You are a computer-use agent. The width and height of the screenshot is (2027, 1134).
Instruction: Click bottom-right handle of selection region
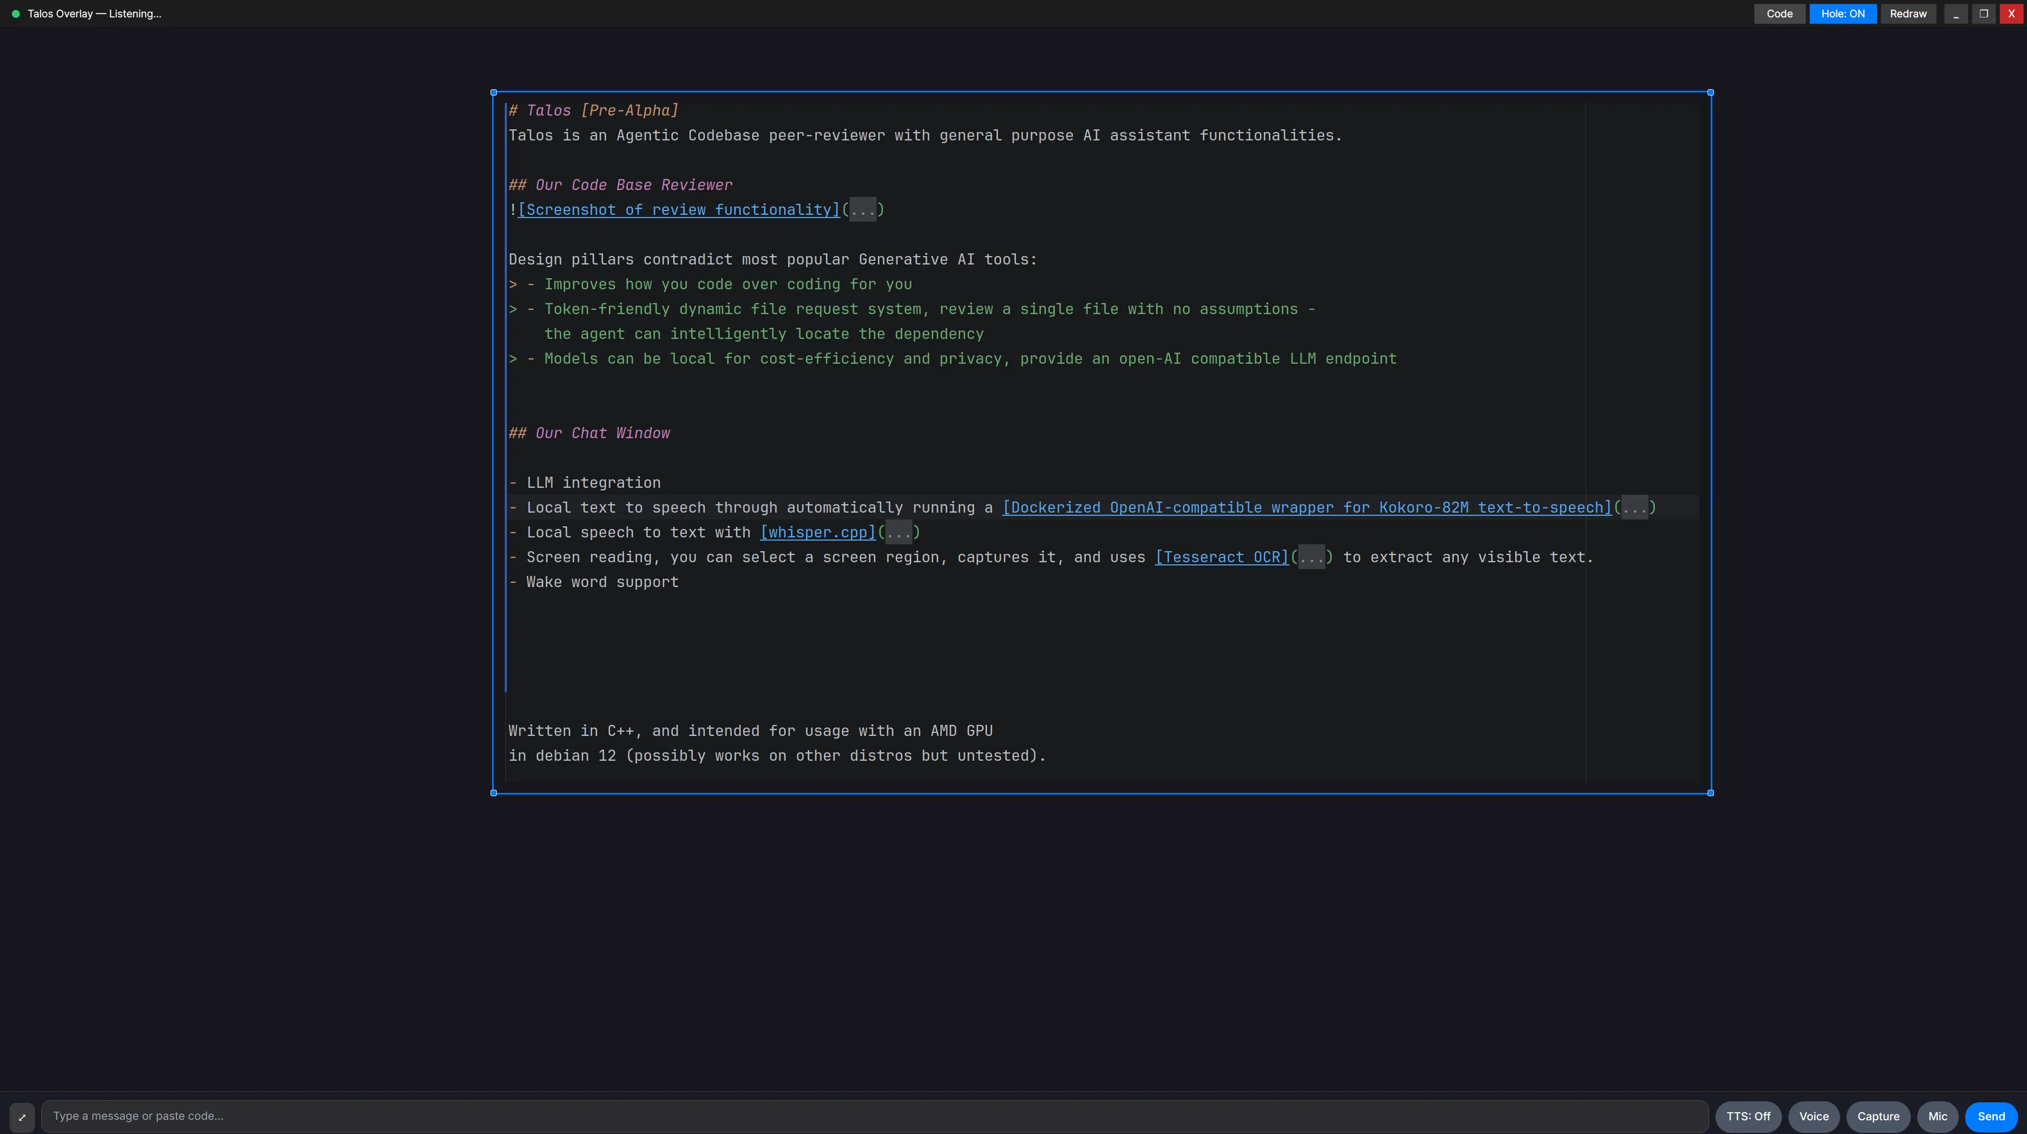[x=1711, y=793]
